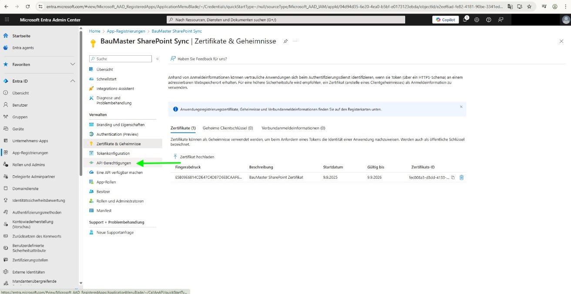Focus the top resource search bar

pyautogui.click(x=286, y=20)
